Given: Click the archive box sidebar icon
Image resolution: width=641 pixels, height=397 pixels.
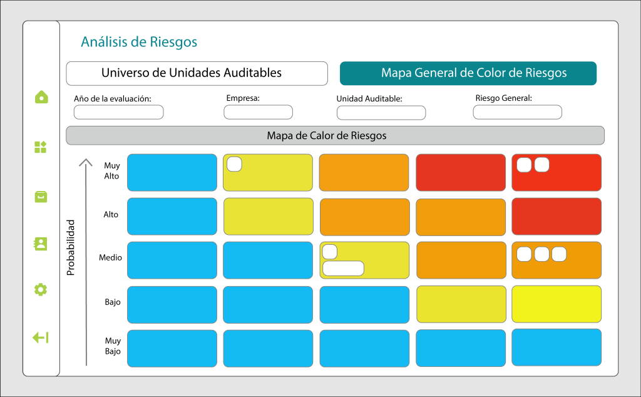Looking at the screenshot, I should 41,197.
